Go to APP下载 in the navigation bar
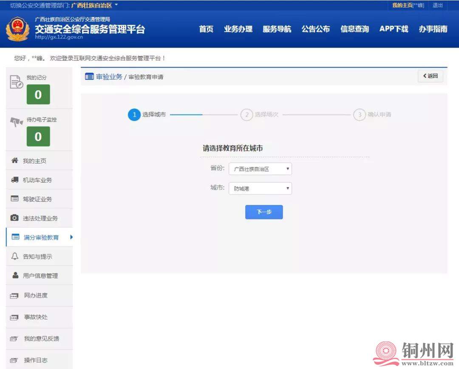The image size is (459, 369). 394,29
